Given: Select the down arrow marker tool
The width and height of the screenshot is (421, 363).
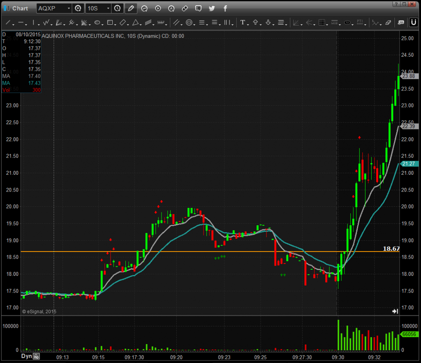Looking at the screenshot, I should 268,23.
